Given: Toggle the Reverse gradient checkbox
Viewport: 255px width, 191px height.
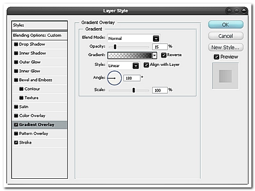Looking at the screenshot, I should point(164,55).
